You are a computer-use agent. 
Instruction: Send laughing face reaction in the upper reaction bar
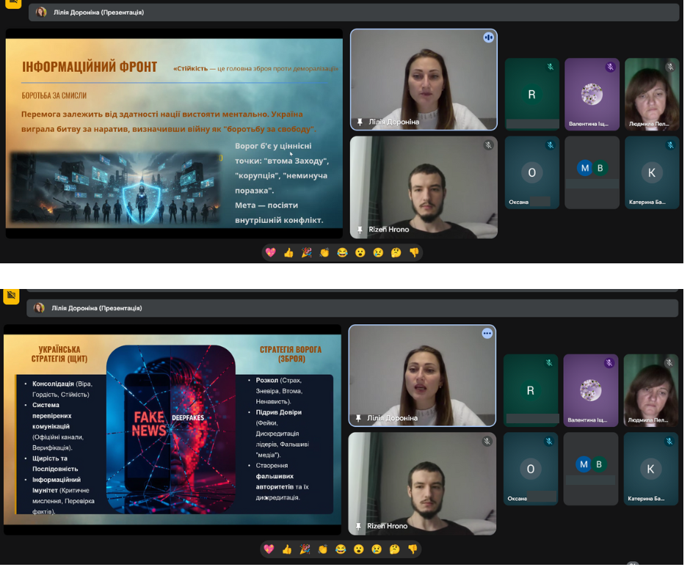(342, 252)
